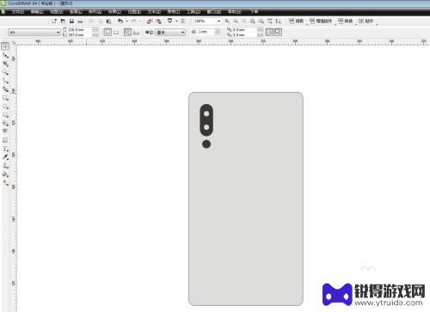Toggle the last property bar button
Image resolution: width=430 pixels, height=312 pixels.
pos(278,32)
